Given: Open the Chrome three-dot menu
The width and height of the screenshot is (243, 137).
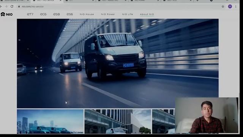Looking at the screenshot, I should [236, 6].
